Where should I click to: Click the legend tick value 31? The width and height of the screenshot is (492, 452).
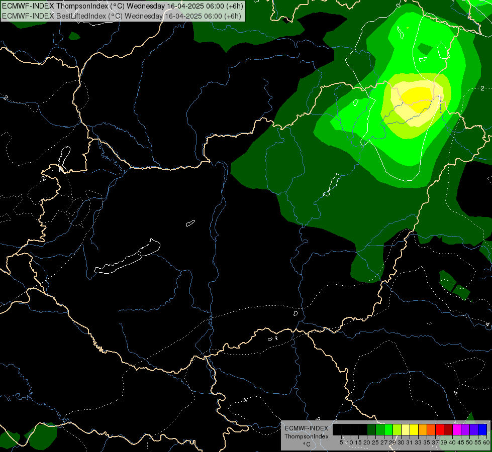click(x=410, y=442)
